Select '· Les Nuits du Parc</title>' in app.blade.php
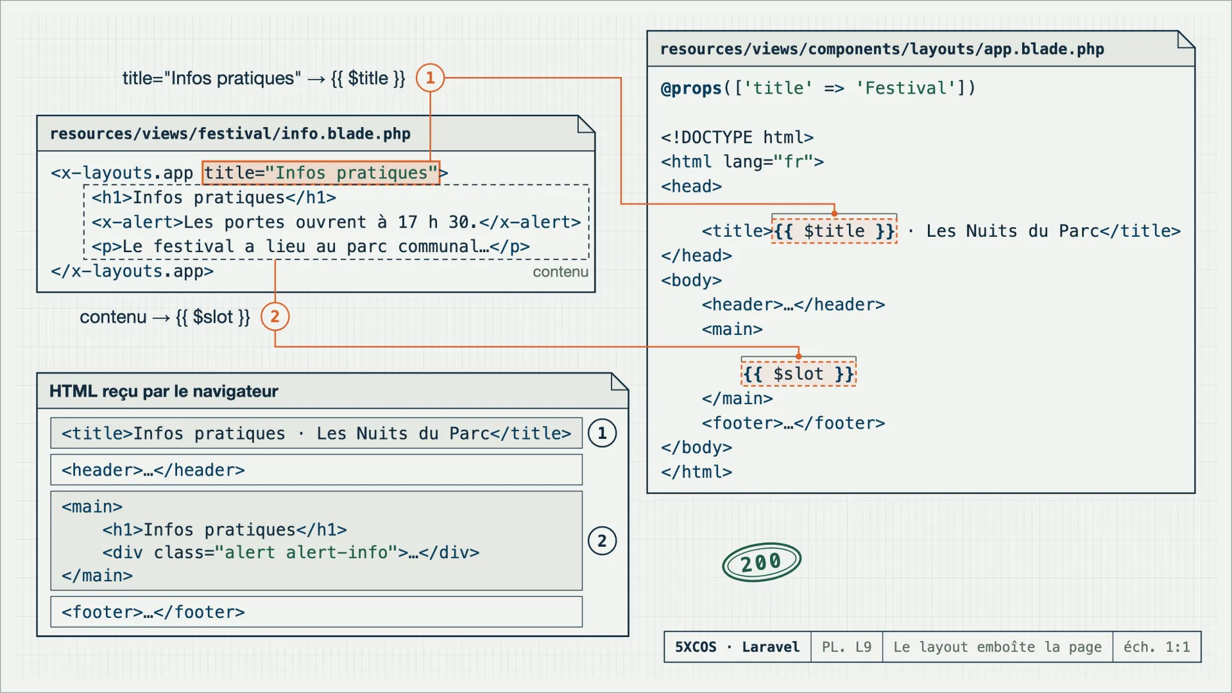1232x693 pixels. [1044, 231]
